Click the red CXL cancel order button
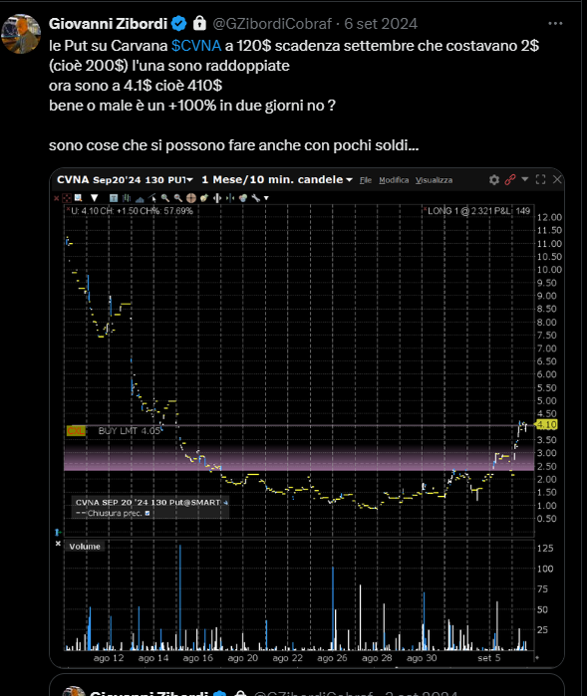587x696 pixels. [x=76, y=431]
